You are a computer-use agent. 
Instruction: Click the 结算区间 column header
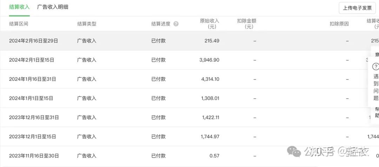point(19,24)
